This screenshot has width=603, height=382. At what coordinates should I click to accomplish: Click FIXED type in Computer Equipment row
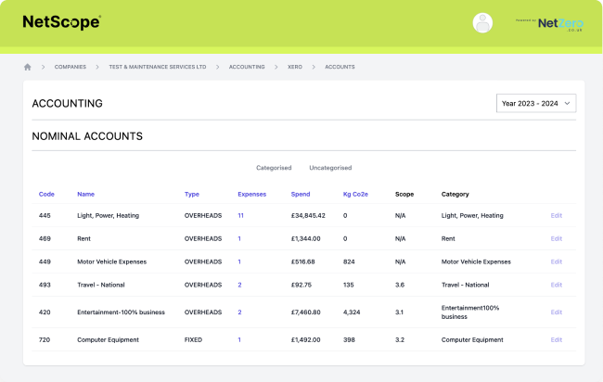coord(193,339)
